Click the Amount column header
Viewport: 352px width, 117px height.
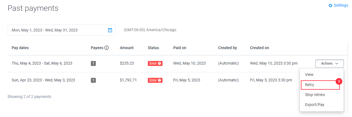tap(127, 48)
